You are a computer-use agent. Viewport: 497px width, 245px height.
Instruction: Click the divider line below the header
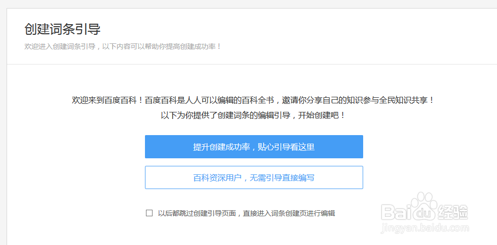tap(252, 64)
